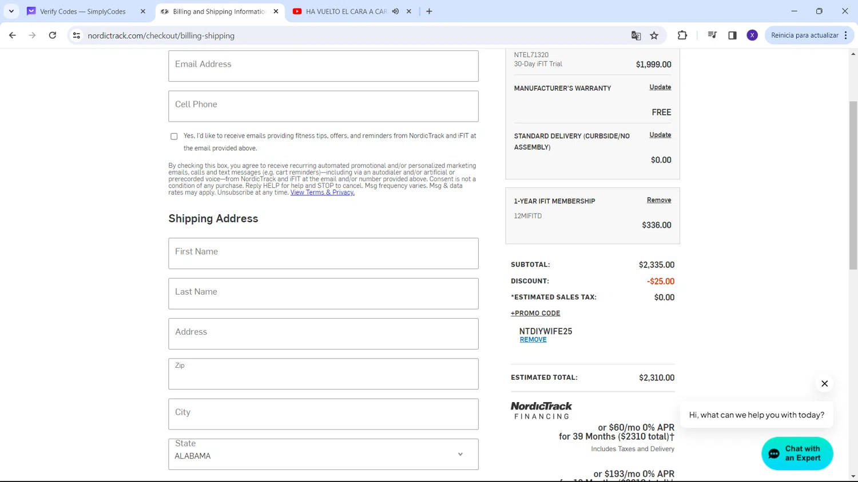
Task: Close the Billing and Shipping Information tab
Action: (276, 11)
